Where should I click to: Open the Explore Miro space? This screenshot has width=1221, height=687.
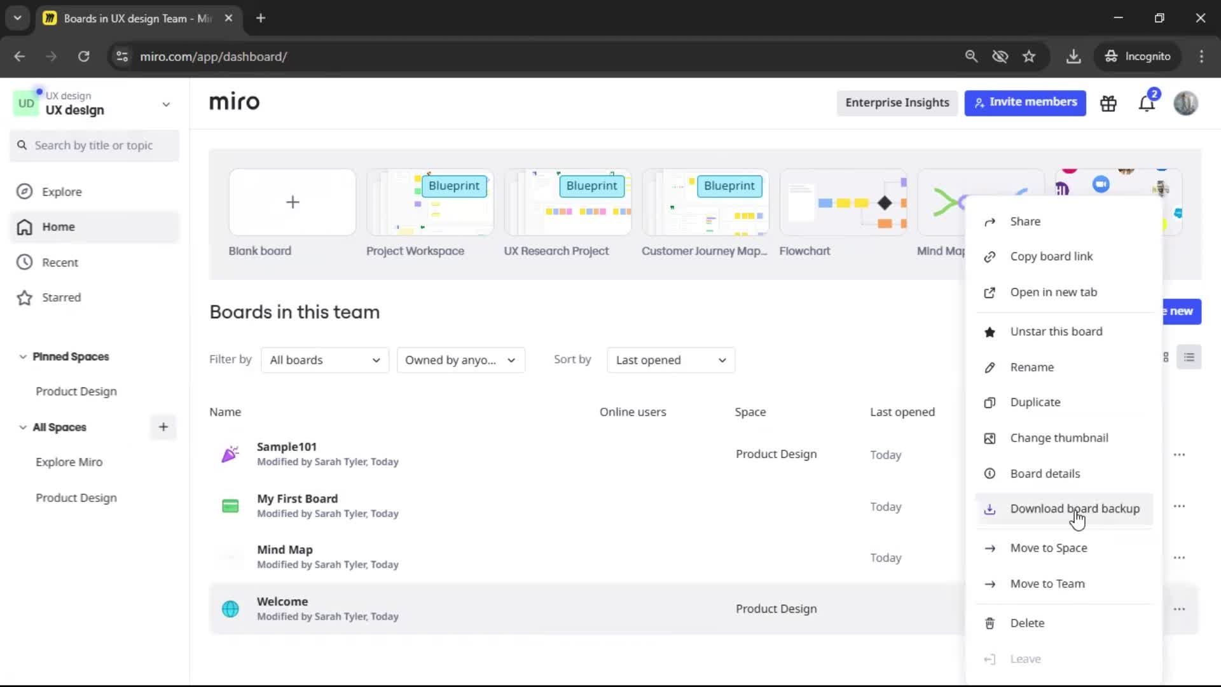pyautogui.click(x=69, y=462)
